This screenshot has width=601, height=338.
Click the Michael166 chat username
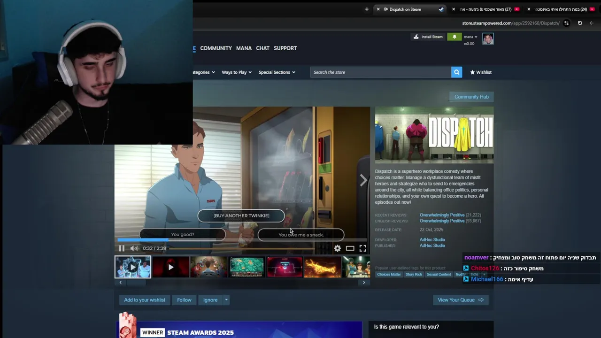point(487,279)
